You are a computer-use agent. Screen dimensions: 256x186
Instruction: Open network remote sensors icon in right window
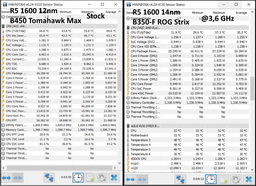tap(180, 179)
